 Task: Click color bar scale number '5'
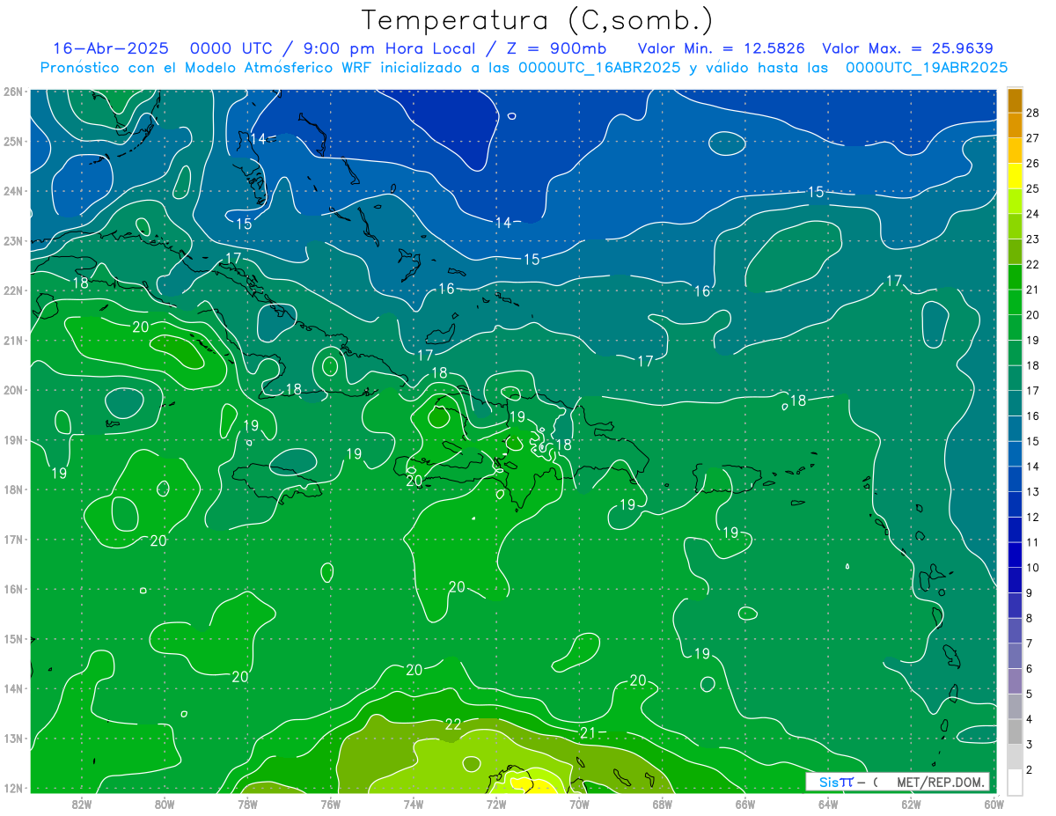click(1030, 695)
